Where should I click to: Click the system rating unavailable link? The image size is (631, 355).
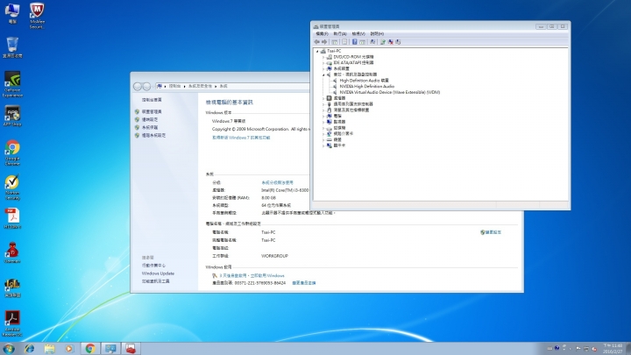277,182
